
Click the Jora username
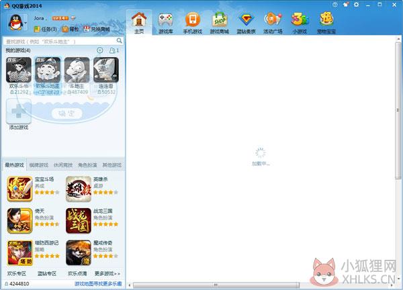tap(39, 18)
